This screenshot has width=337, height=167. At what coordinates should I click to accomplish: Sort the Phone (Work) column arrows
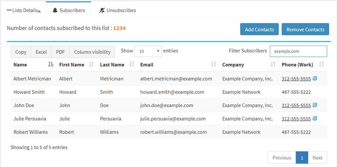[x=322, y=64]
